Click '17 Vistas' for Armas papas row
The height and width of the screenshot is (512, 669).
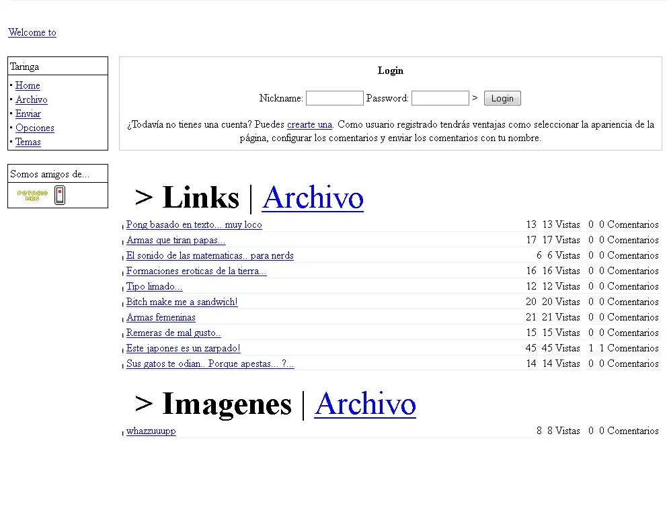[561, 240]
